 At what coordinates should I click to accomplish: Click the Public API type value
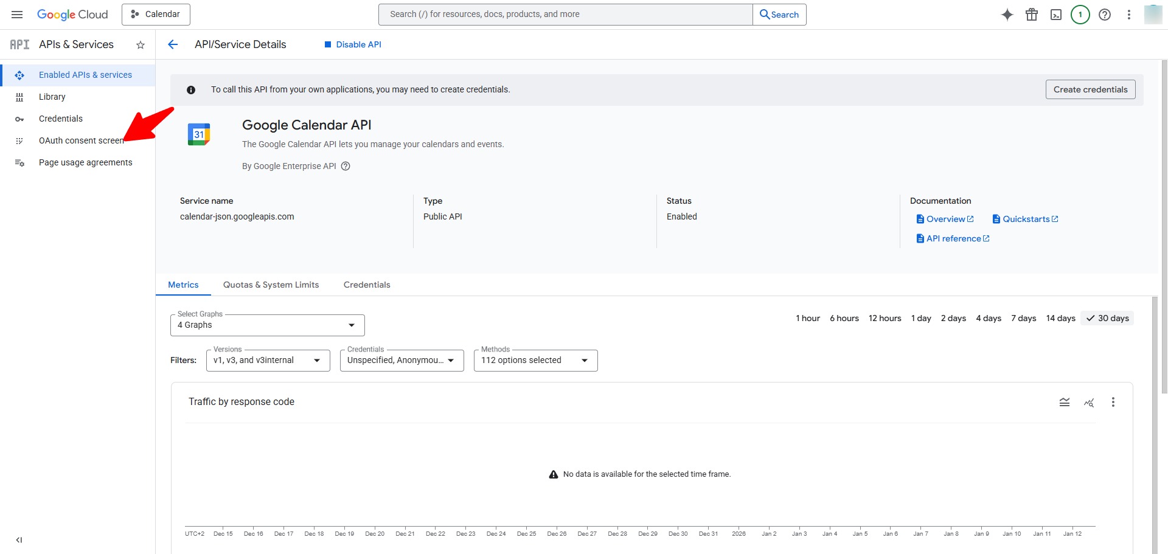[443, 216]
